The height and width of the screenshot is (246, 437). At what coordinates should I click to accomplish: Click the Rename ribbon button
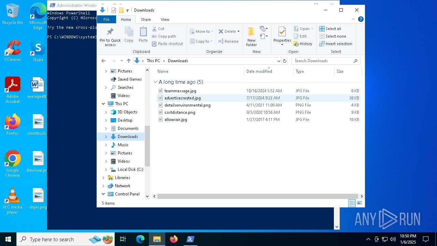(228, 41)
